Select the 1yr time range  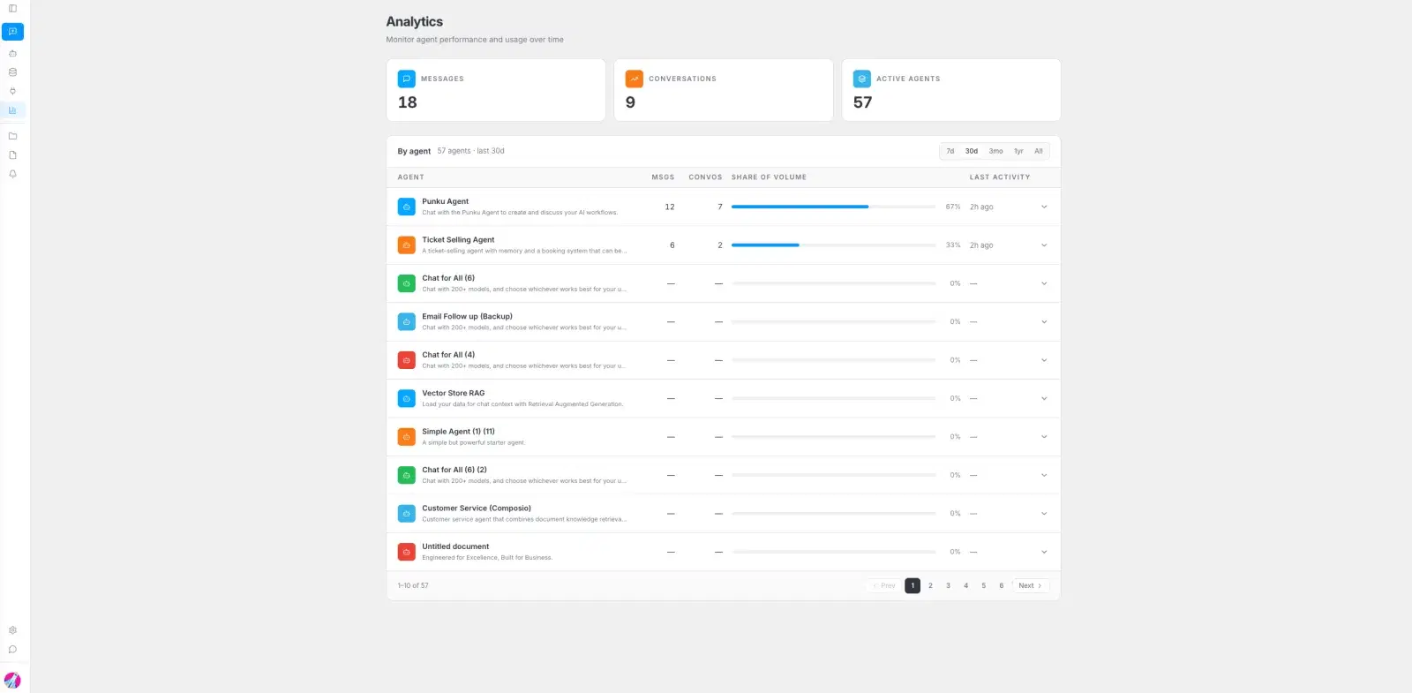coord(1018,151)
